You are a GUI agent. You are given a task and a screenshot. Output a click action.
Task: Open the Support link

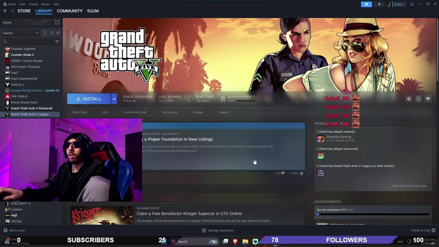pyautogui.click(x=224, y=112)
